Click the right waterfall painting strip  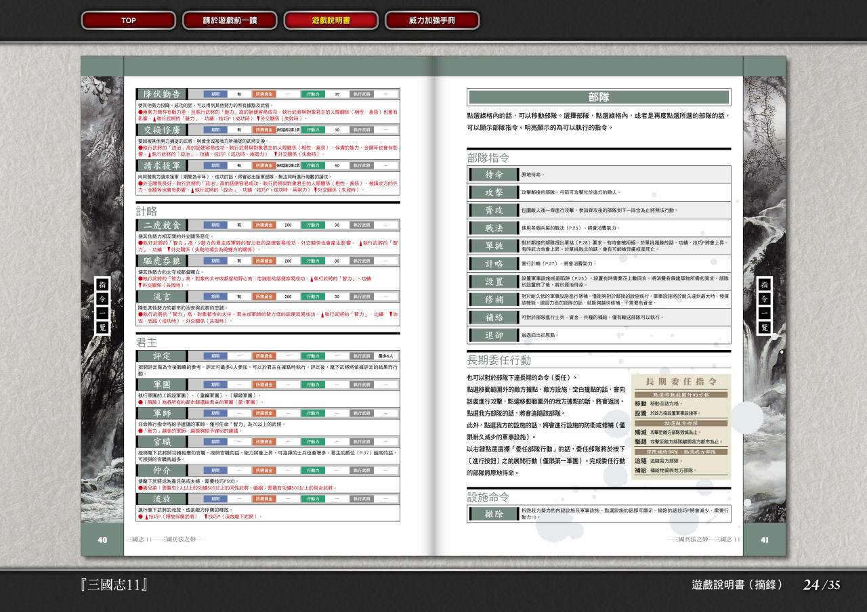(765, 299)
